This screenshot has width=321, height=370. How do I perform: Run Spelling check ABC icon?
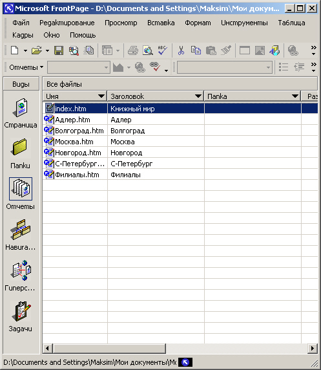coord(163,50)
